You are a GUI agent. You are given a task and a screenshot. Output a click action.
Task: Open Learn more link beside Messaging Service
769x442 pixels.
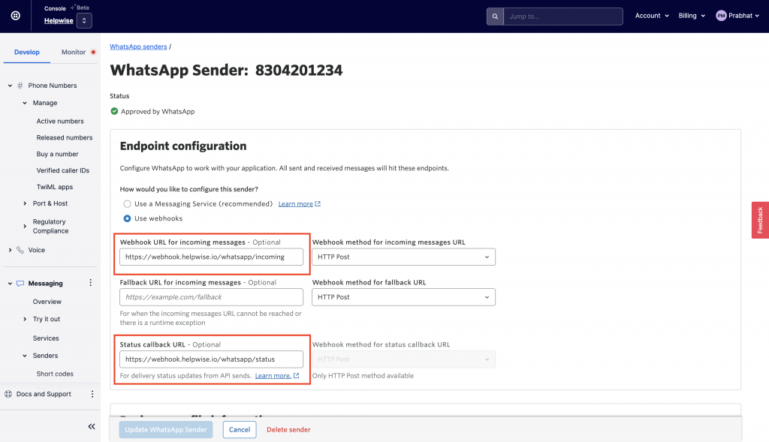pyautogui.click(x=296, y=204)
